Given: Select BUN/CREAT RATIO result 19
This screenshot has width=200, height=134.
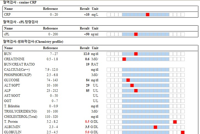Looking at the screenshot, I should (88, 64).
